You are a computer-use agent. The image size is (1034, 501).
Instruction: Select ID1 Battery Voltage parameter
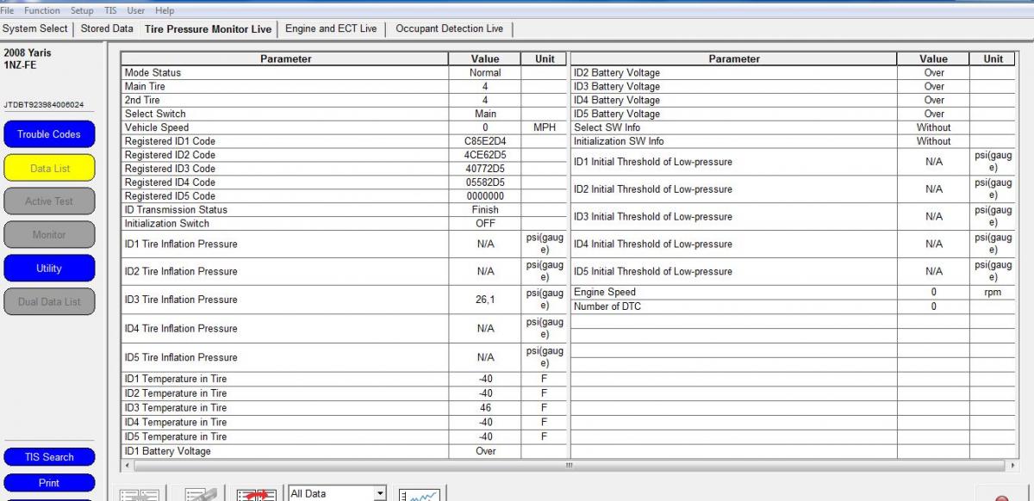284,451
